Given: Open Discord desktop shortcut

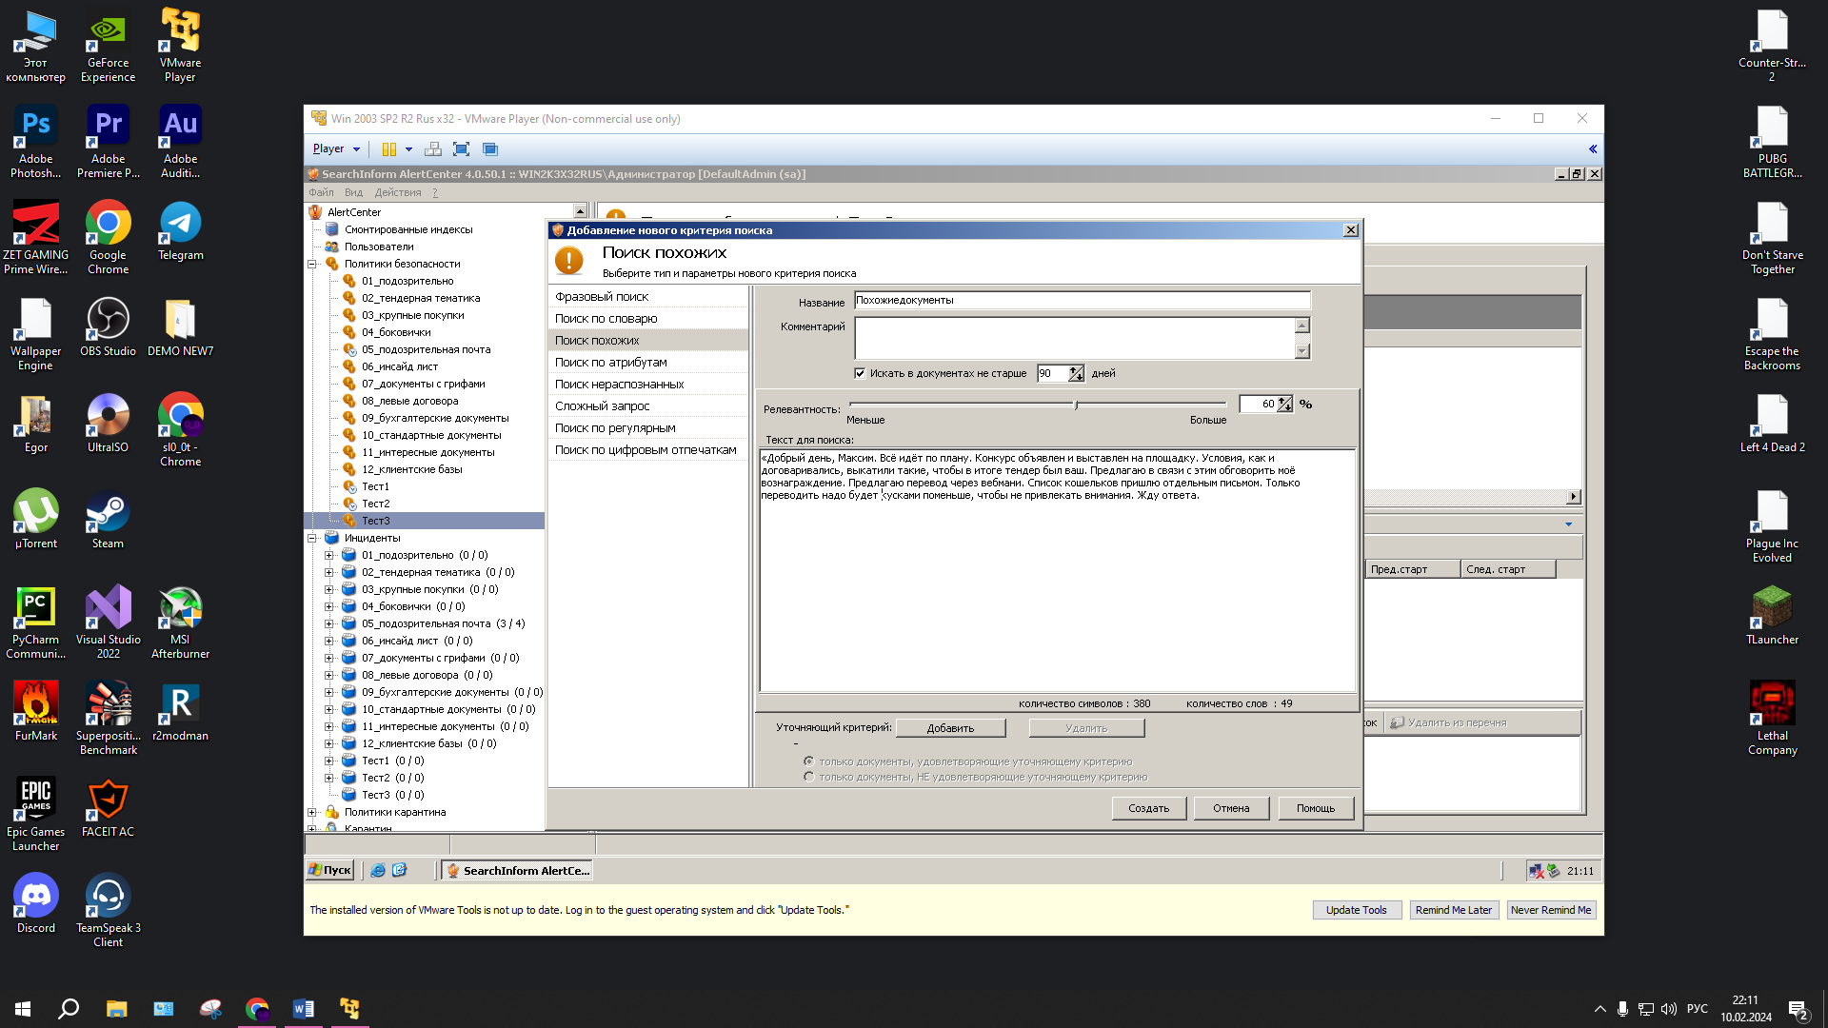Looking at the screenshot, I should 36,904.
